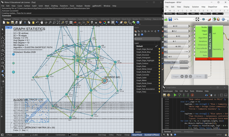Click the SmartTrack status bar button

(137, 135)
